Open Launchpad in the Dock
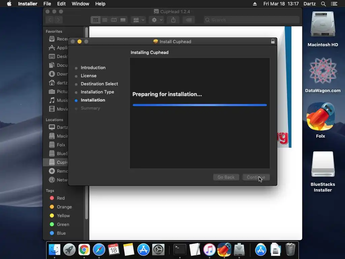Image resolution: width=345 pixels, height=259 pixels. [x=69, y=250]
